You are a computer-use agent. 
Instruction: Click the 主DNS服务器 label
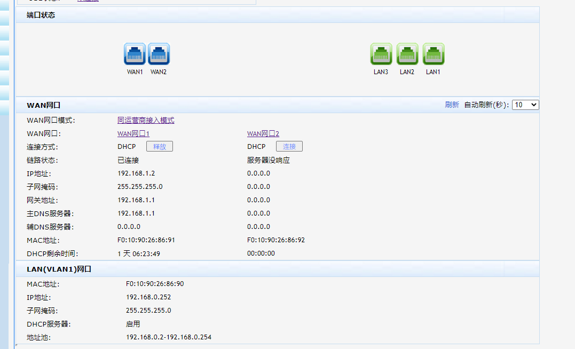(50, 214)
